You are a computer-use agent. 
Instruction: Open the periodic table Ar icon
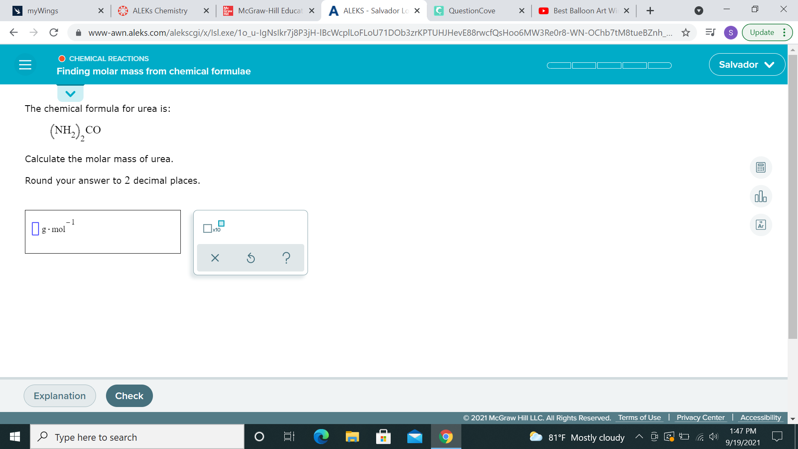761,225
